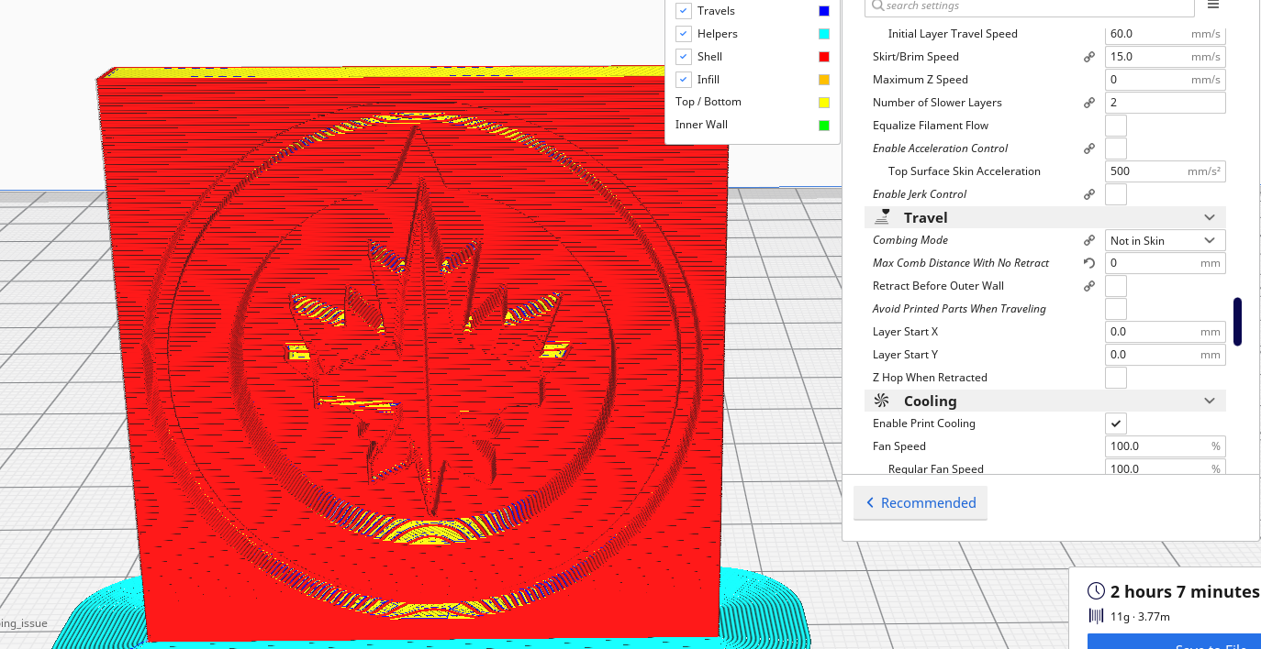Click '2 hours 7 minutes' estimate text
Viewport: 1261px width, 649px height.
coord(1185,591)
